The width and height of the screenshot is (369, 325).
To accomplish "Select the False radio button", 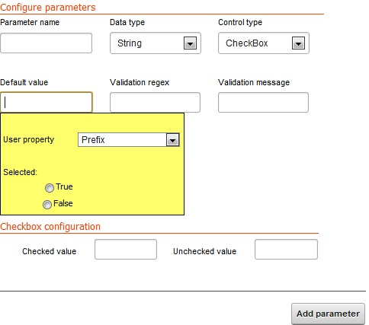I will [x=47, y=205].
